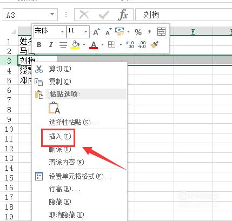232x221 pixels.
Task: Open accounting format dropdown arrow
Action: click(x=128, y=32)
